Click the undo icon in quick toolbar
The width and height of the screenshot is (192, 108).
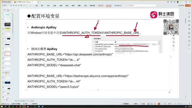[24, 5]
